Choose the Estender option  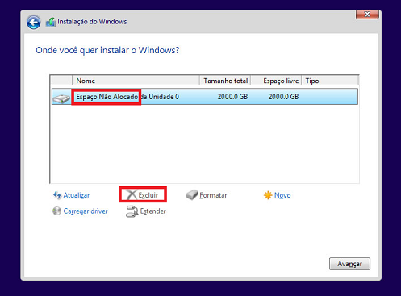[152, 211]
